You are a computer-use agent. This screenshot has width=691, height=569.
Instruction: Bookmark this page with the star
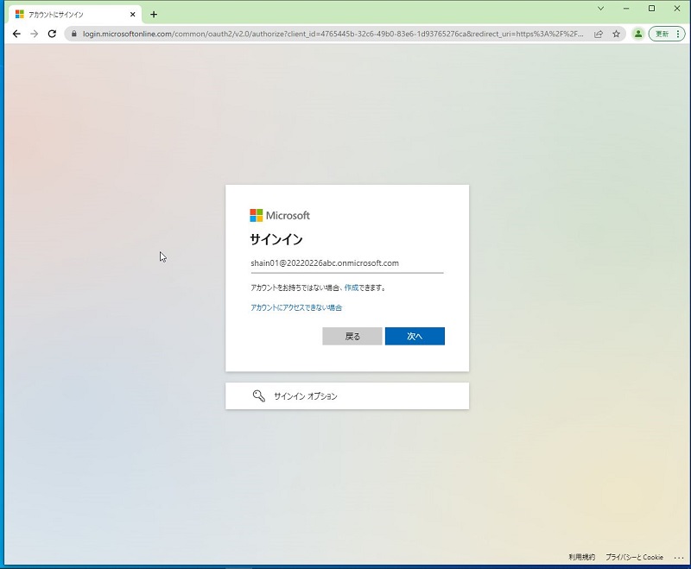click(616, 34)
